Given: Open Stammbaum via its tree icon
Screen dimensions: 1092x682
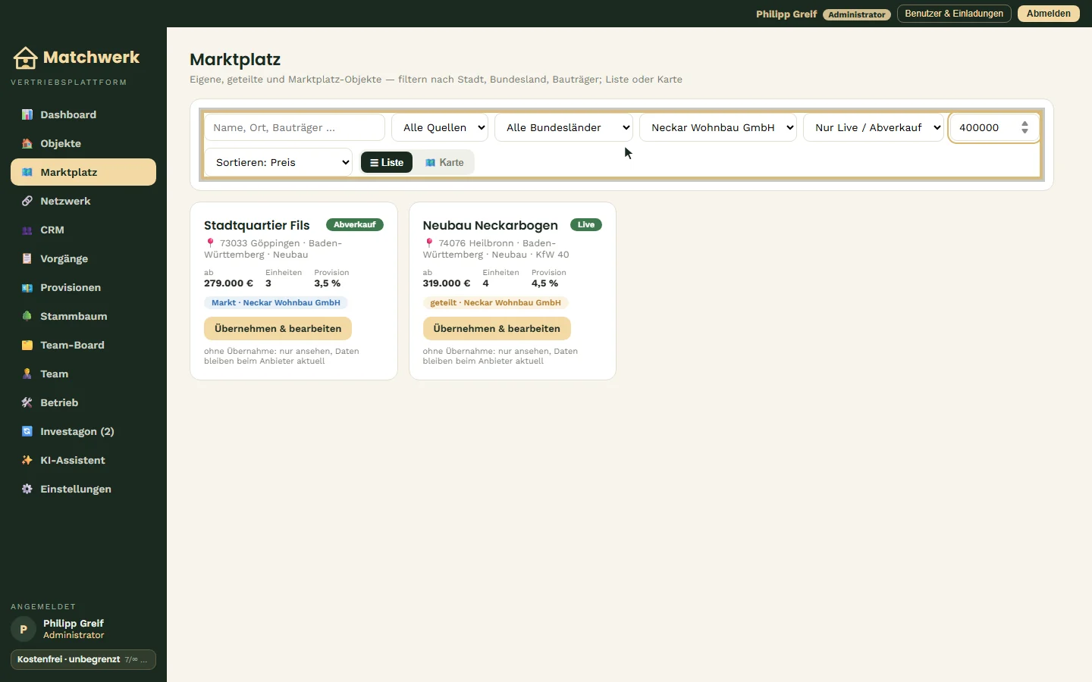Looking at the screenshot, I should click(27, 316).
